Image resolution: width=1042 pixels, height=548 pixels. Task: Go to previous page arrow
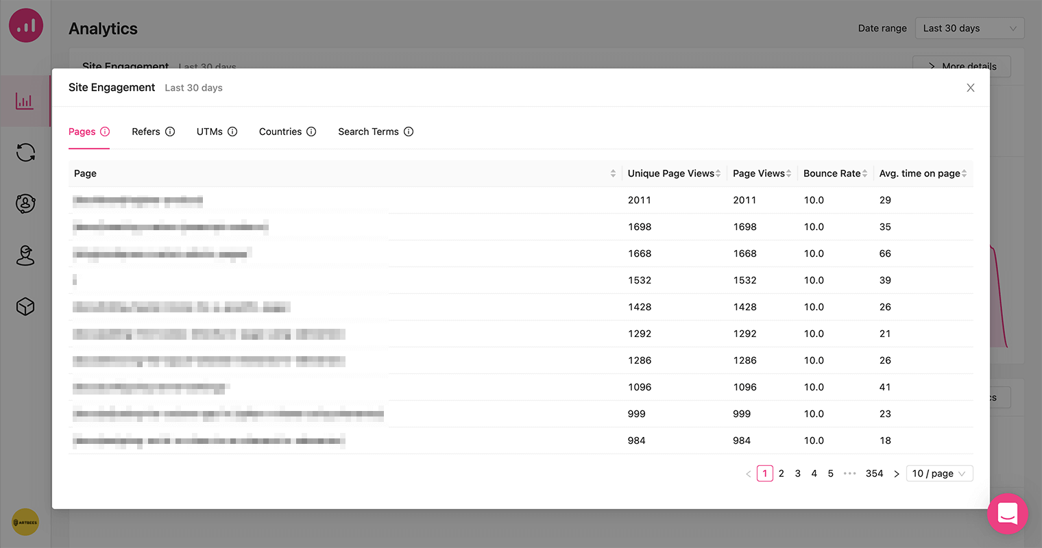tap(749, 473)
